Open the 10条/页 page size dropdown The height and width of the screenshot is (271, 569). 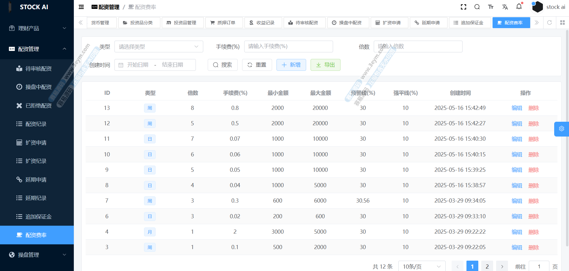tap(421, 266)
